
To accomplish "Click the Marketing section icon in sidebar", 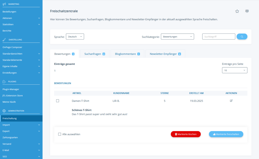I will pos(4,4).
